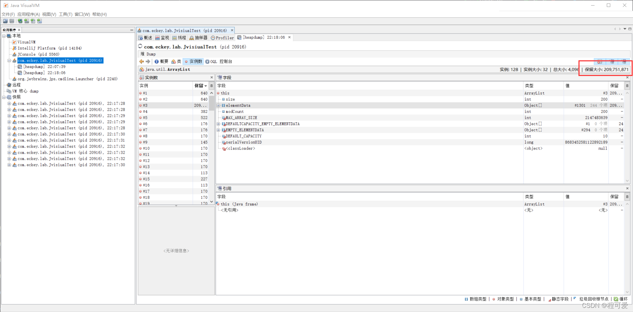Image resolution: width=633 pixels, height=312 pixels.
Task: Go forward with the grey right arrow
Action: [148, 61]
